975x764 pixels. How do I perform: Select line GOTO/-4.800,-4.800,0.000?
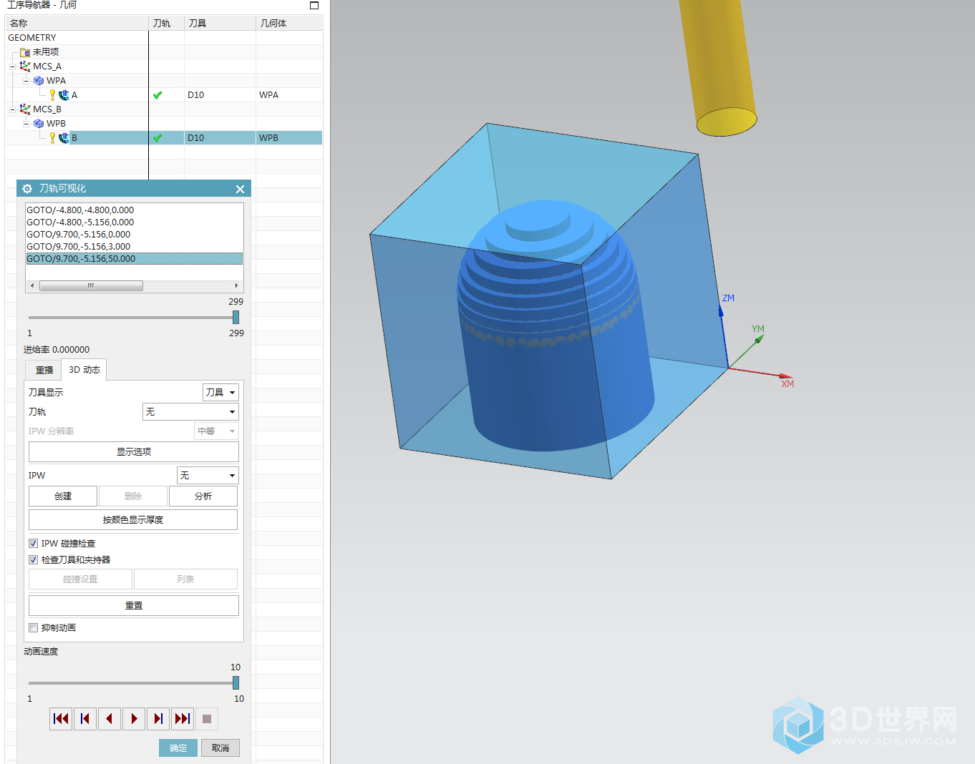coord(135,210)
